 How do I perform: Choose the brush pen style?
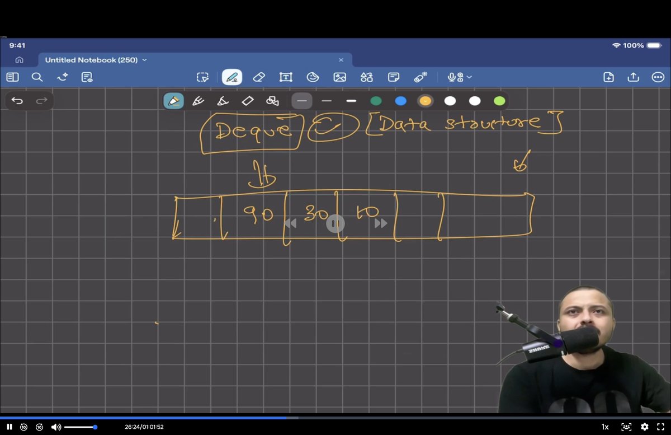[x=223, y=101]
